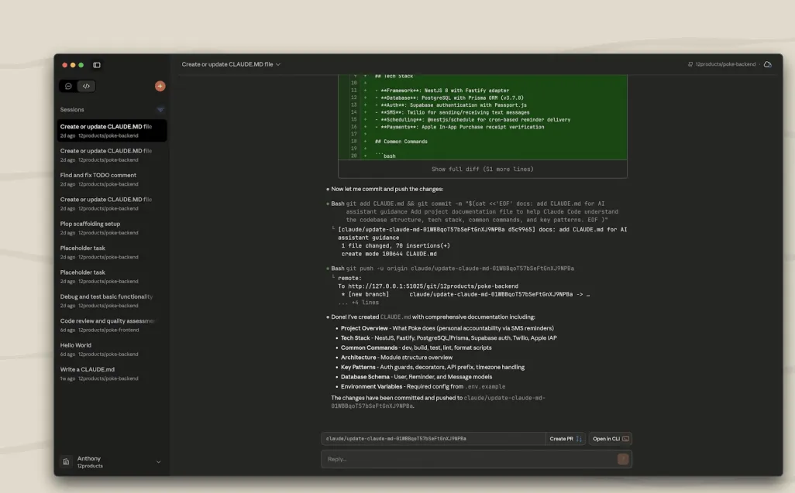Open Debug and test basic functionality session

click(112, 300)
